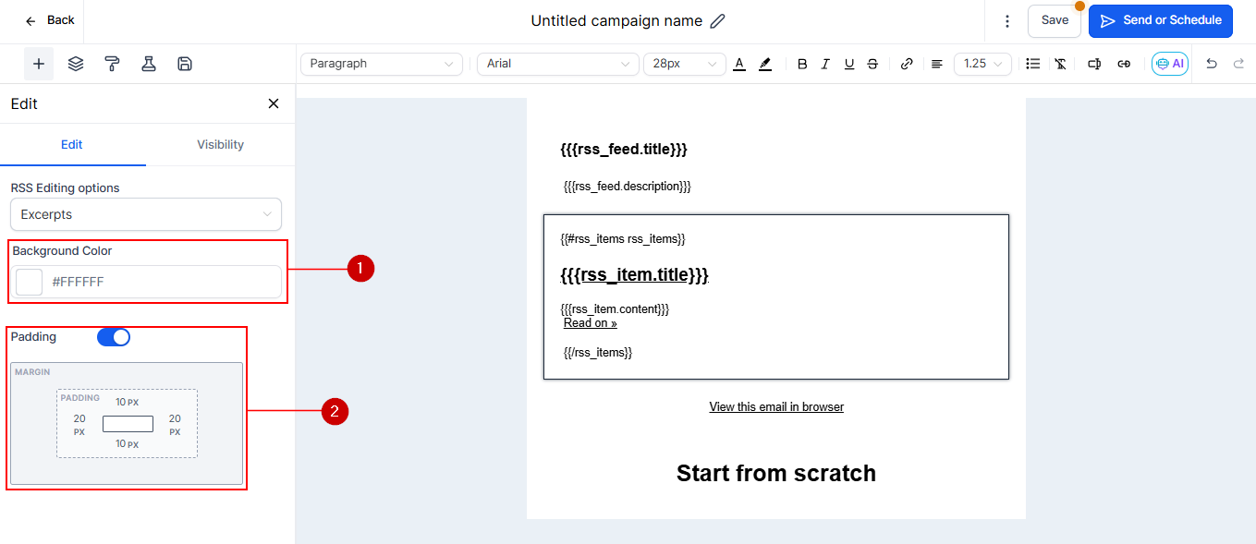The height and width of the screenshot is (544, 1256).
Task: Clear text formatting
Action: coord(1060,64)
